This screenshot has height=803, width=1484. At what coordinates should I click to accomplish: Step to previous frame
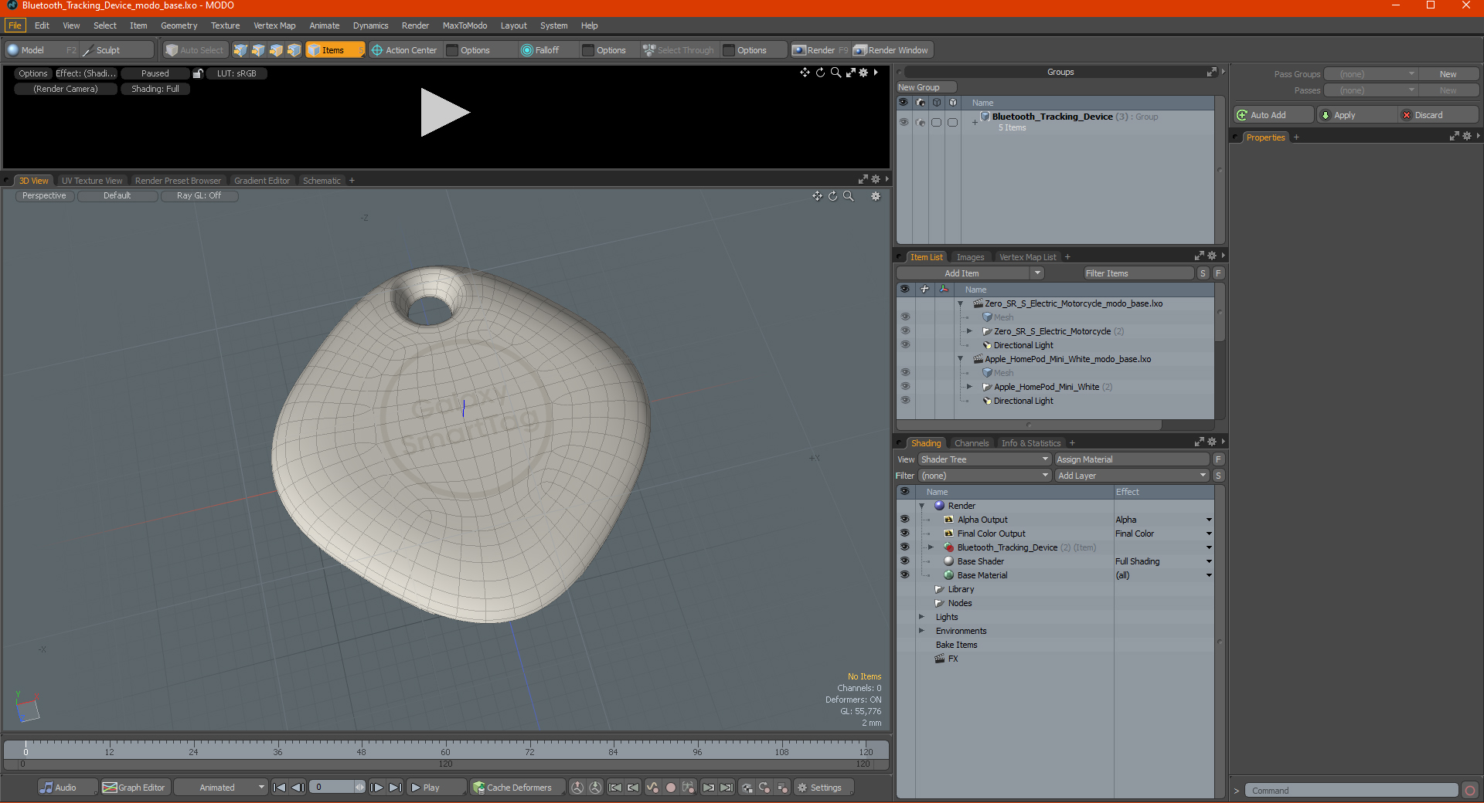click(298, 788)
